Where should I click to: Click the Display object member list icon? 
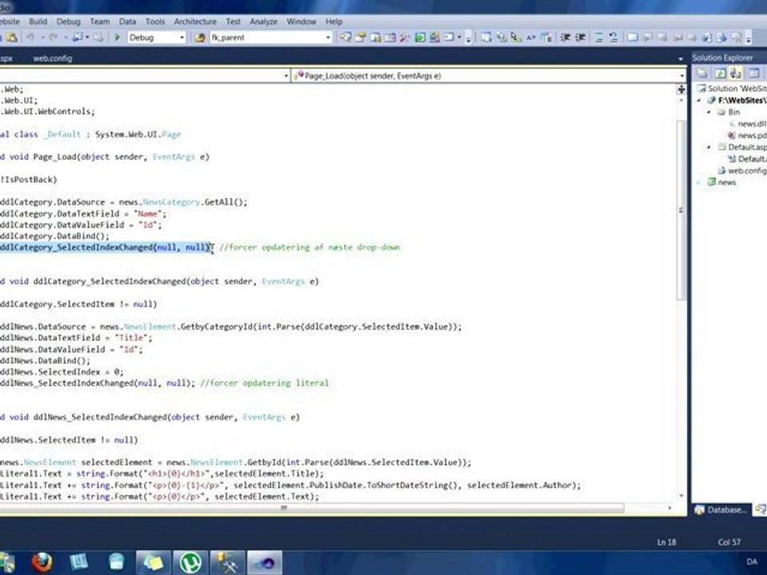487,38
